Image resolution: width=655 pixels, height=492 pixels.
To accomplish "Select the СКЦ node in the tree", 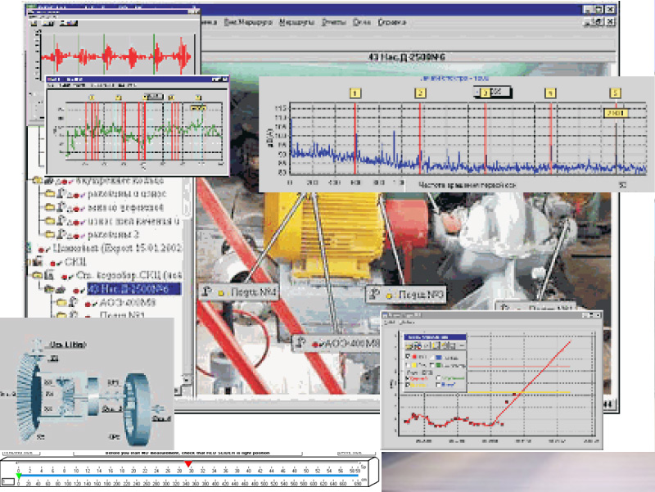I will click(75, 262).
